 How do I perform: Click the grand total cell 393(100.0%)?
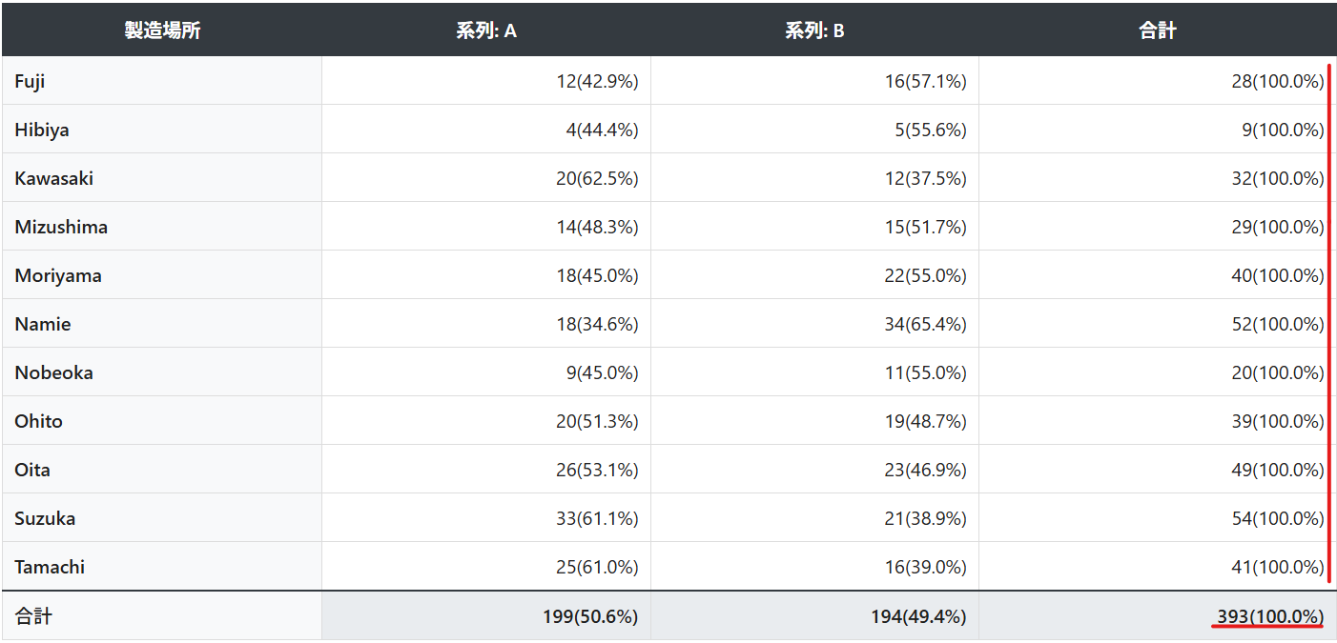pyautogui.click(x=1270, y=616)
